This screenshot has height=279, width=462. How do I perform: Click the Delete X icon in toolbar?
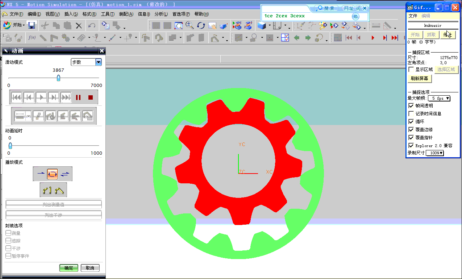pos(79,25)
